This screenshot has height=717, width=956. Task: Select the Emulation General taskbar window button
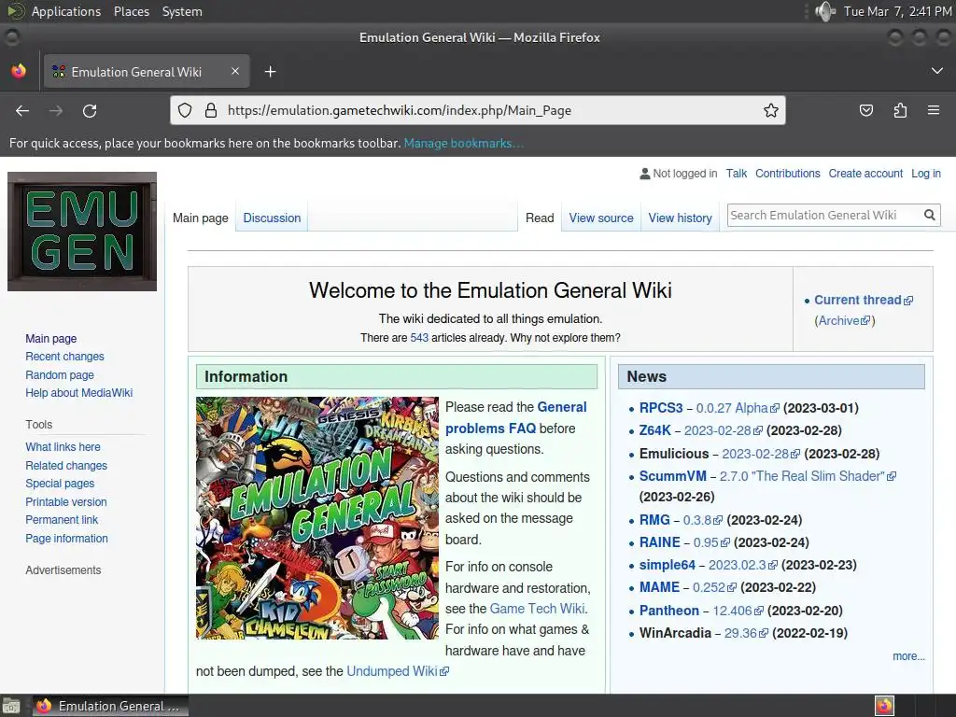pyautogui.click(x=110, y=706)
